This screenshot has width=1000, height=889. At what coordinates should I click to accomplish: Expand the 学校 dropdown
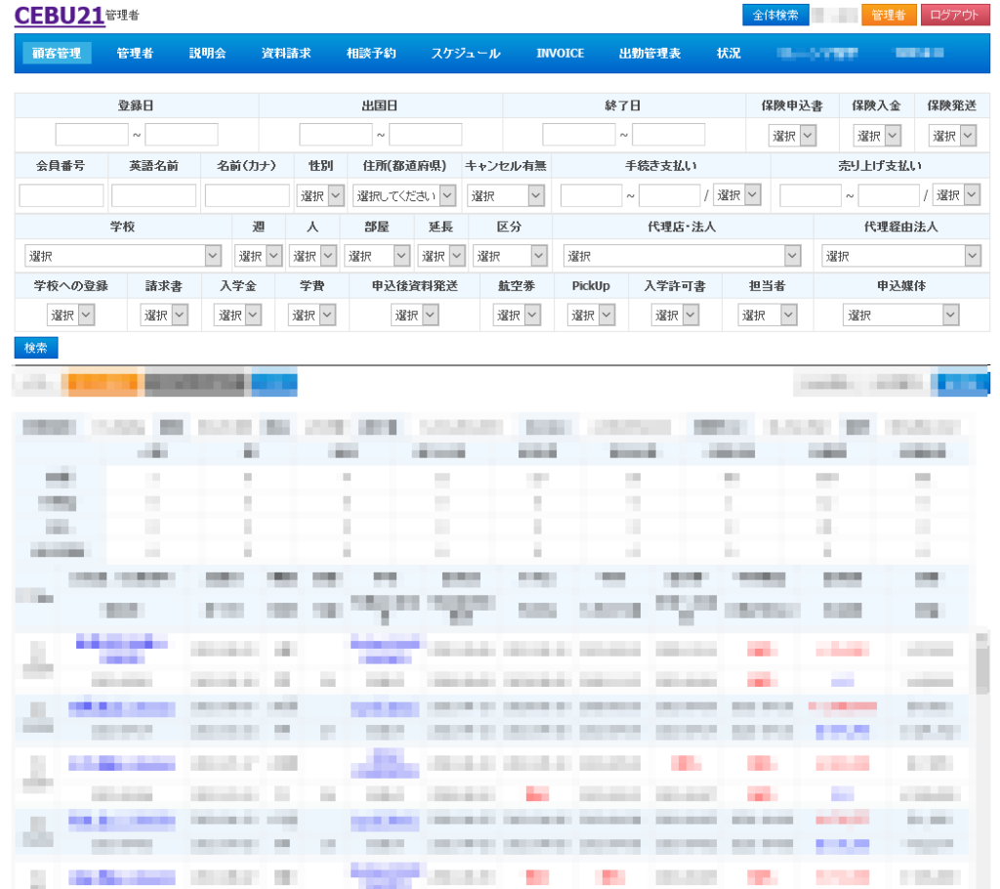[123, 256]
